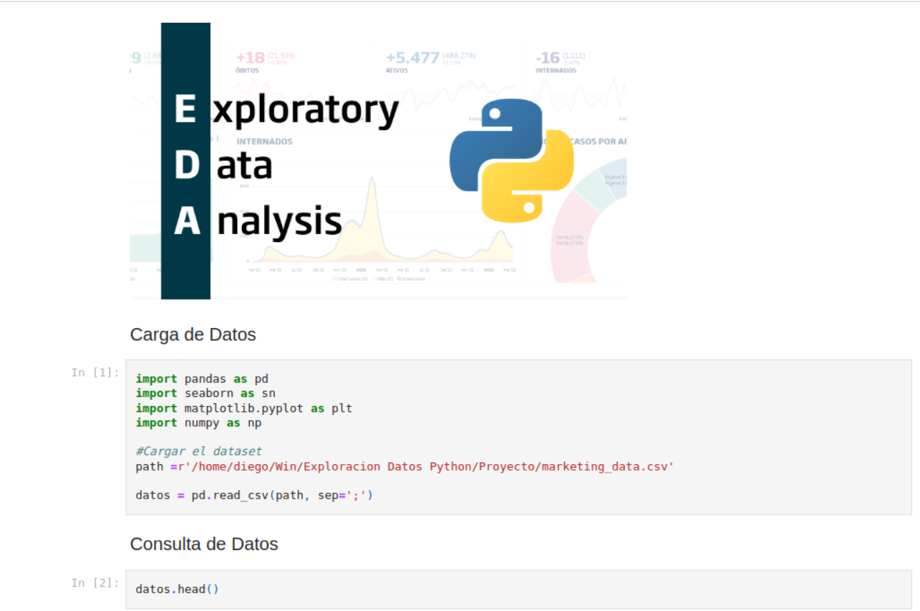Select the EDA banner image

tap(378, 160)
